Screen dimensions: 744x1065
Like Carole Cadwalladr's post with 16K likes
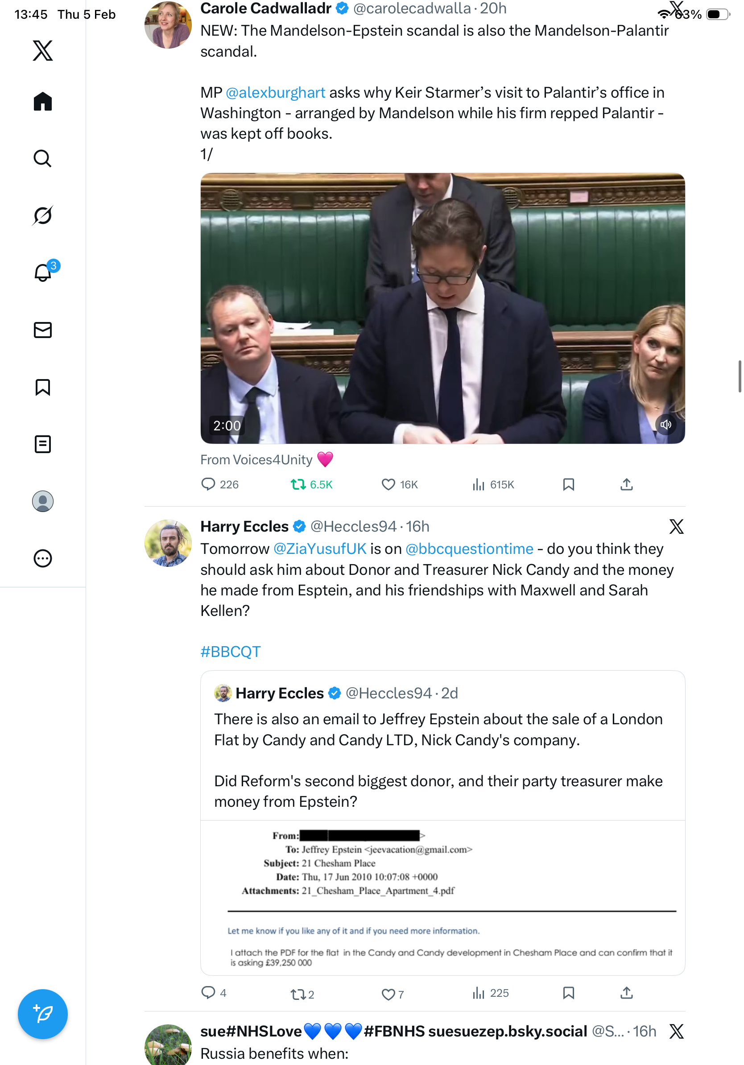point(388,484)
